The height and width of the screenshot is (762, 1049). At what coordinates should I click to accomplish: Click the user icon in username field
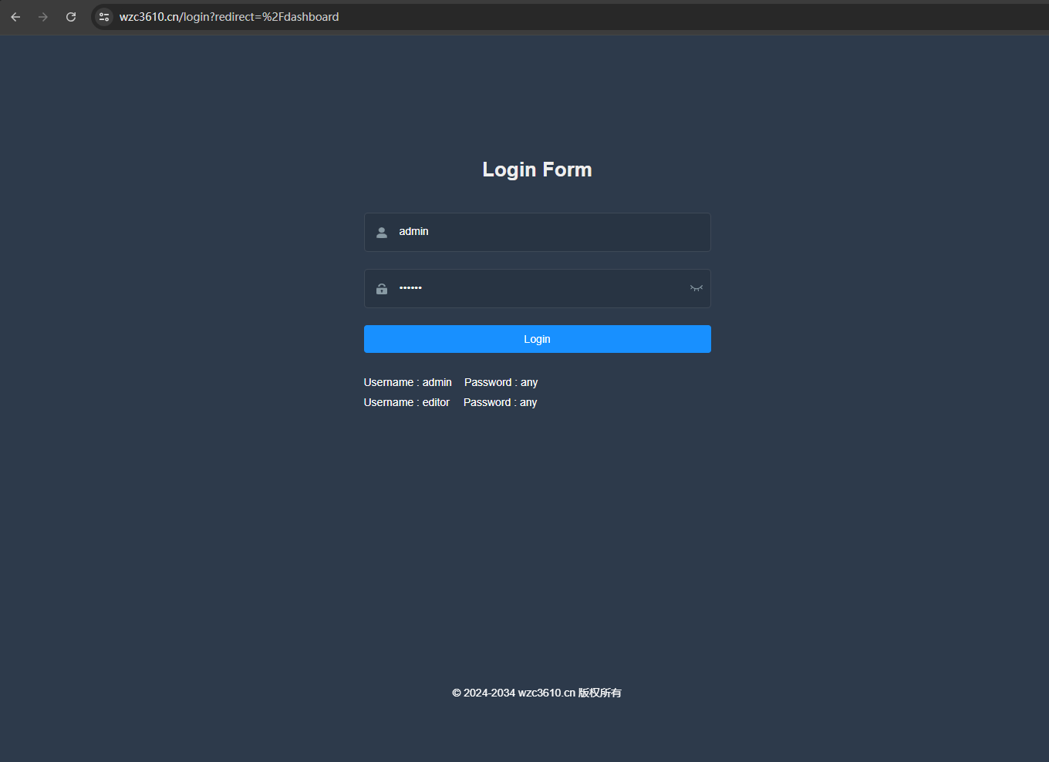coord(382,232)
